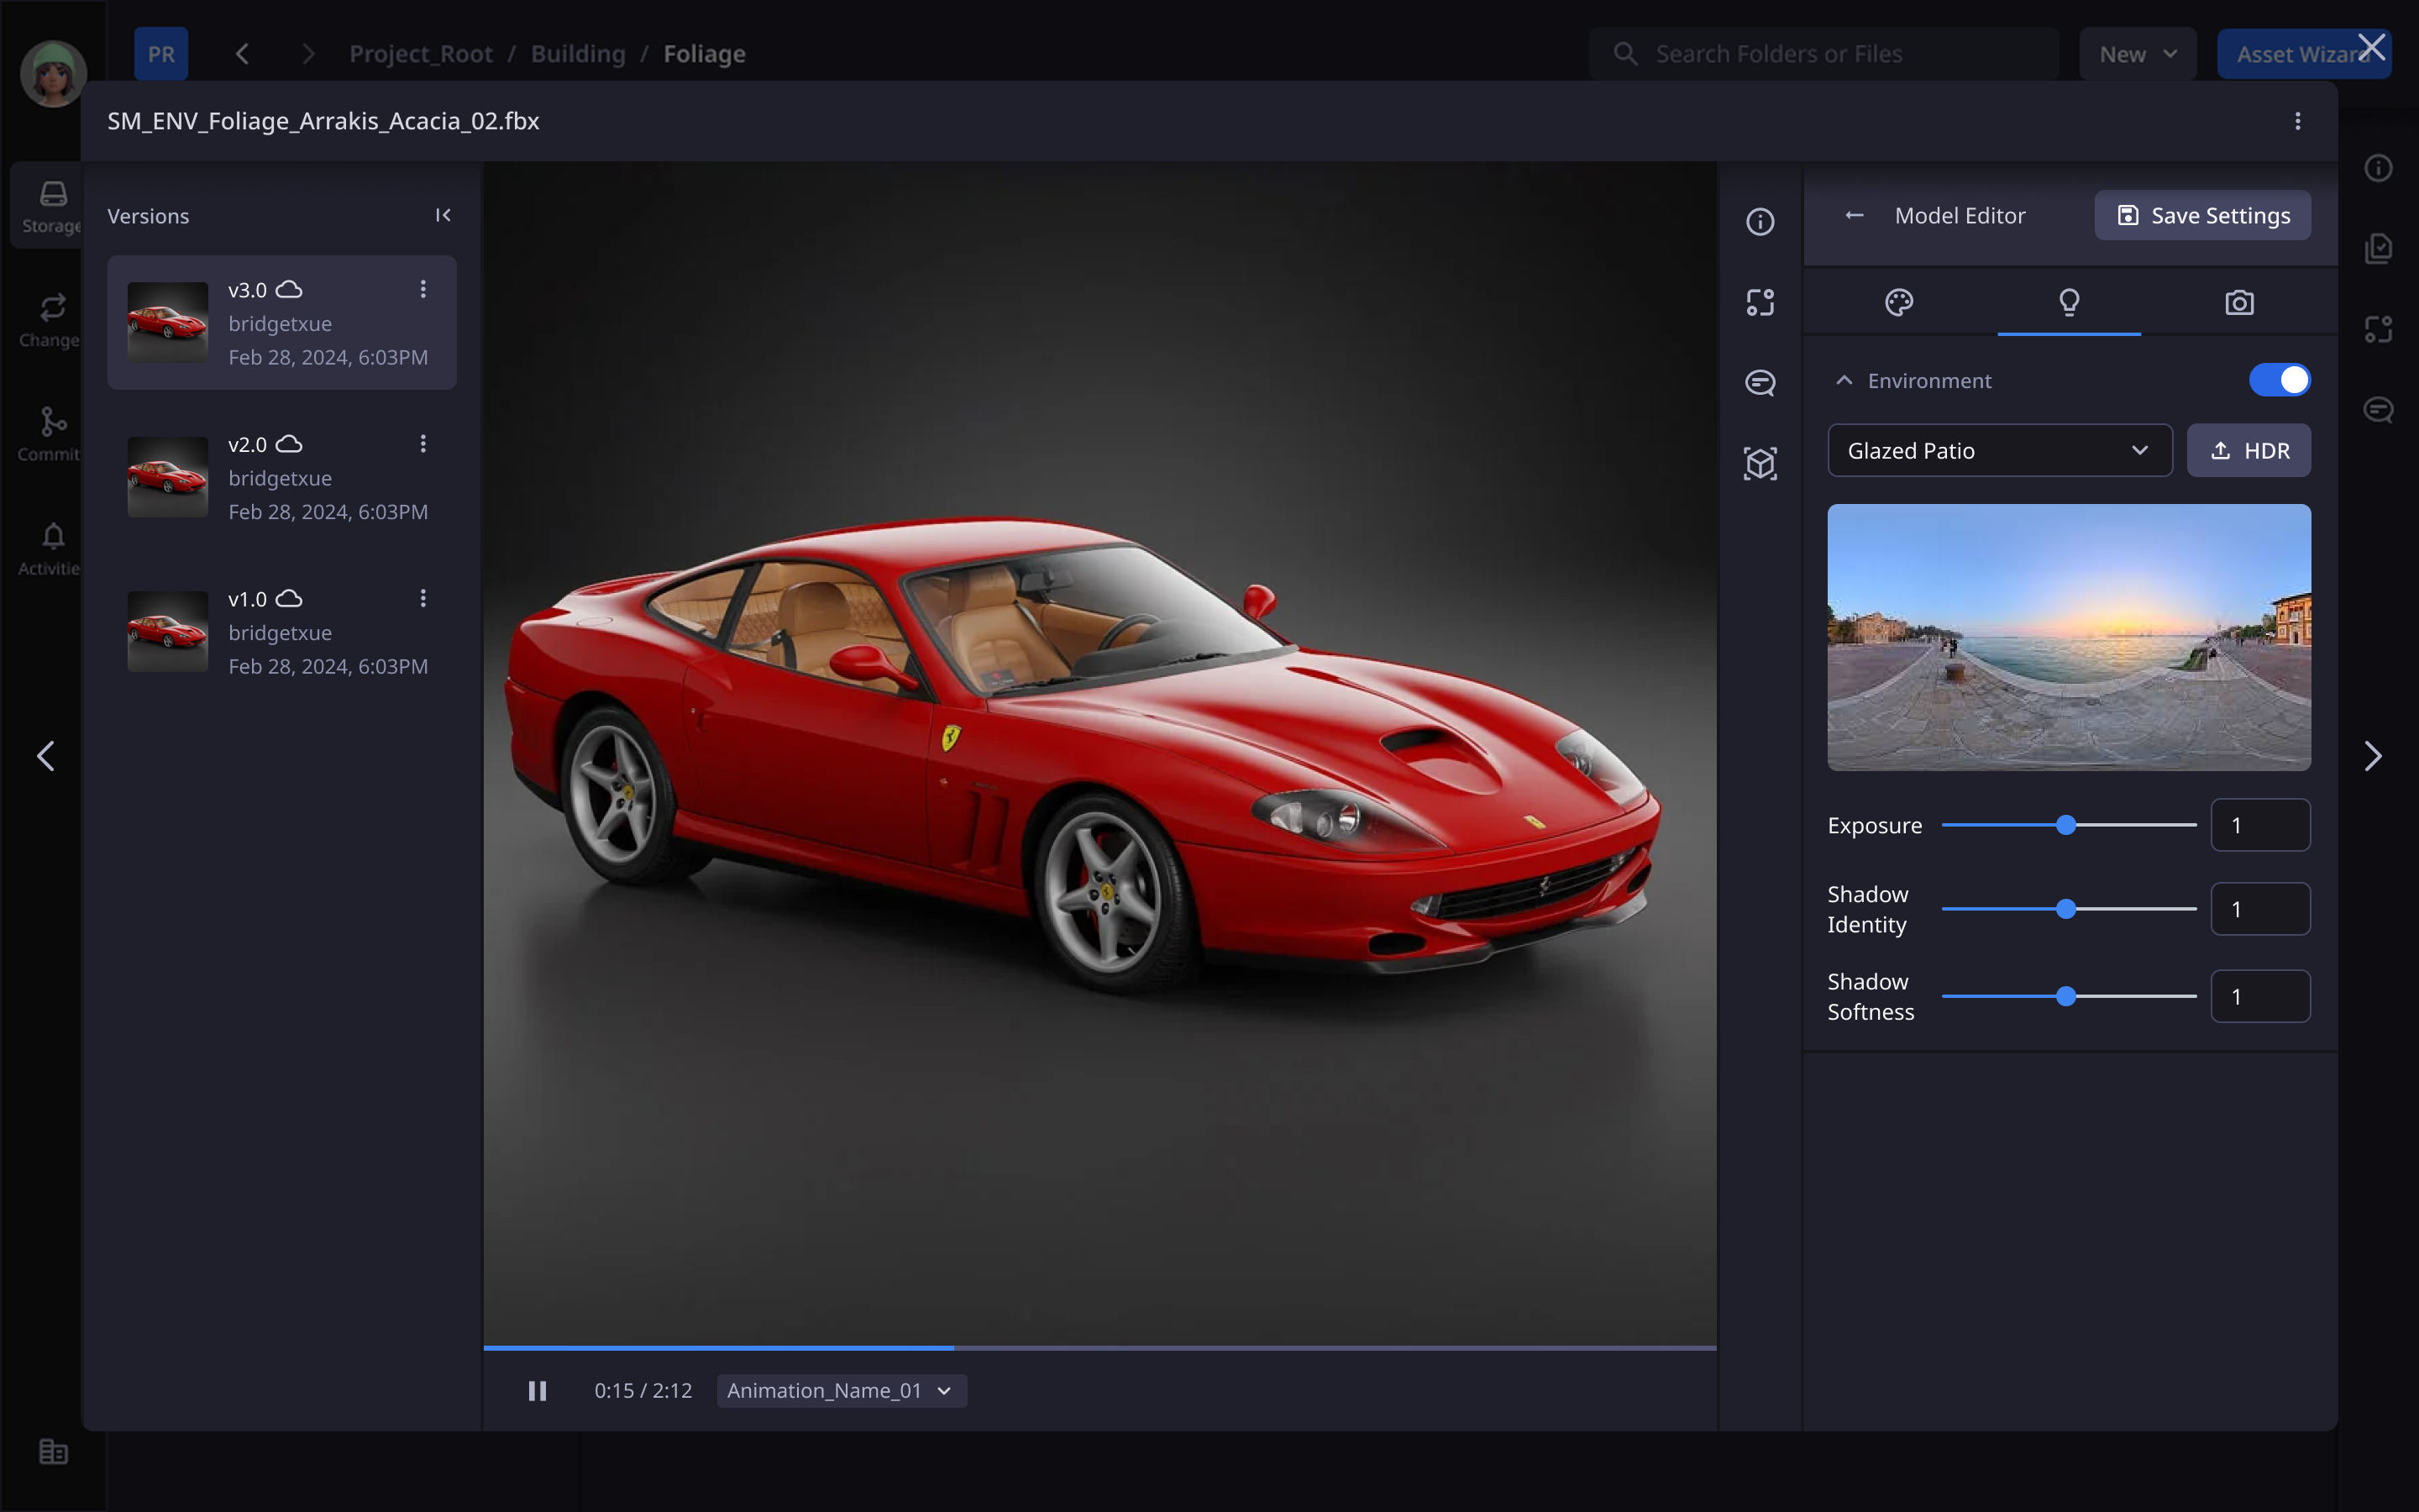Pause the animation playback
The width and height of the screenshot is (2419, 1512).
tap(537, 1391)
